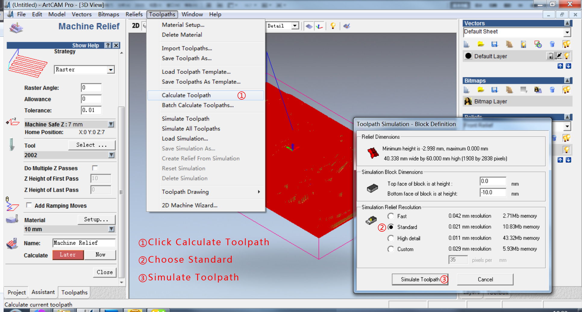Image resolution: width=582 pixels, height=312 pixels.
Task: Select Material Setup... from menu
Action: point(206,25)
